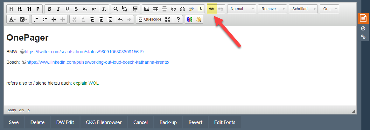Click the 'OnePager' heading text

27,38
